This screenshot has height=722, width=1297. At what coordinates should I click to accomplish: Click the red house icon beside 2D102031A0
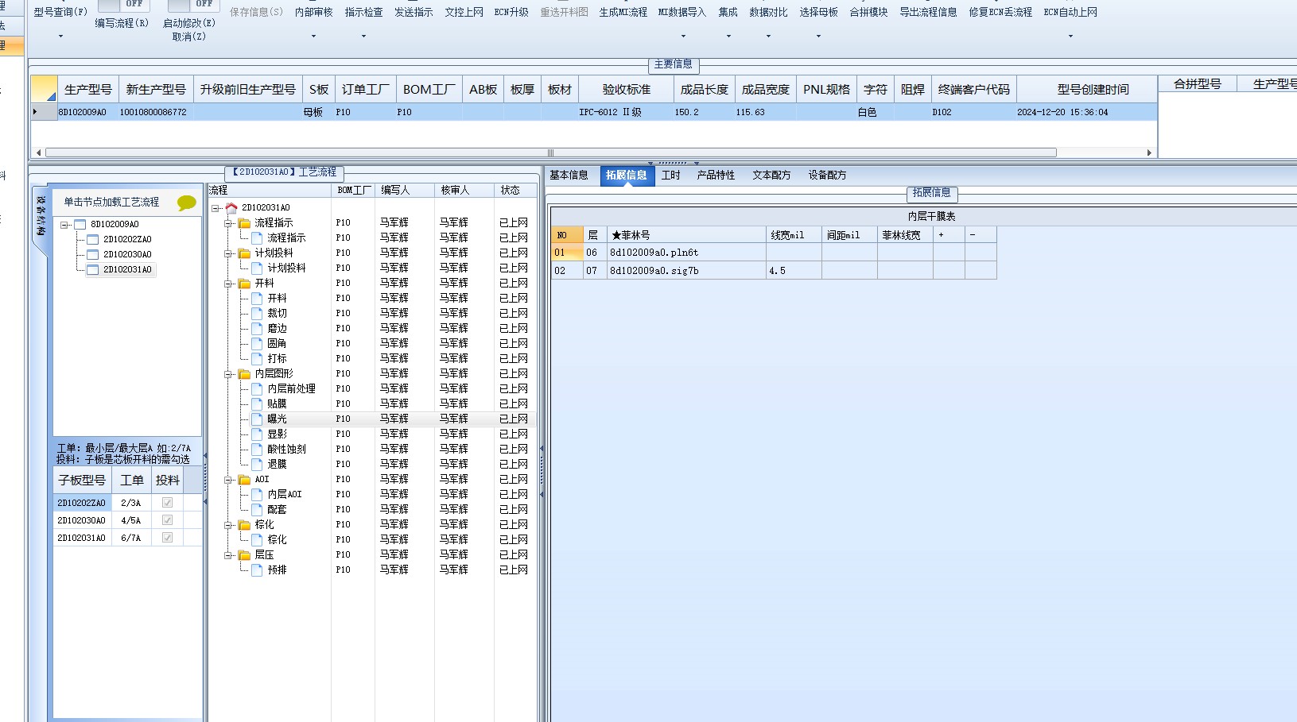click(231, 208)
